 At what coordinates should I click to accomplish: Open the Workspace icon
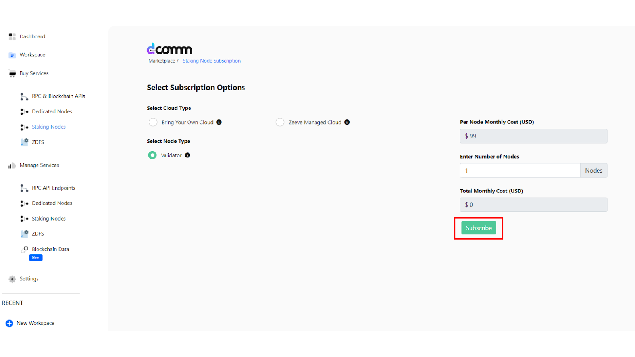coord(12,54)
